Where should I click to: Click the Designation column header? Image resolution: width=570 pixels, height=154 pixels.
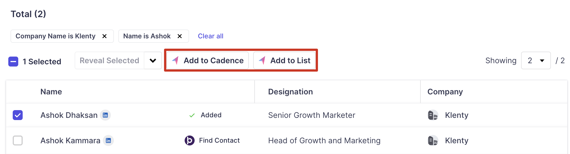click(x=290, y=92)
